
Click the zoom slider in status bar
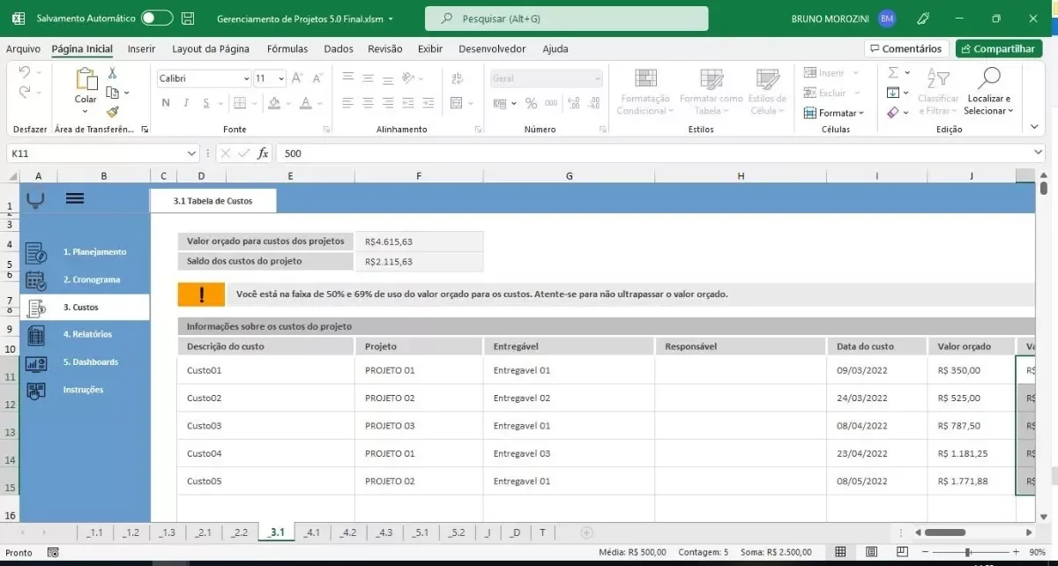point(967,553)
